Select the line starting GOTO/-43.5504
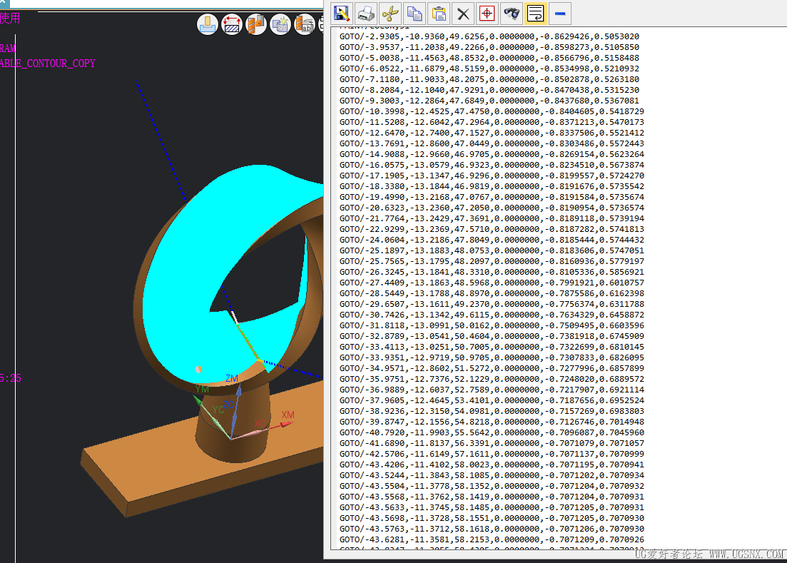Viewport: 787px width, 563px height. 492,486
